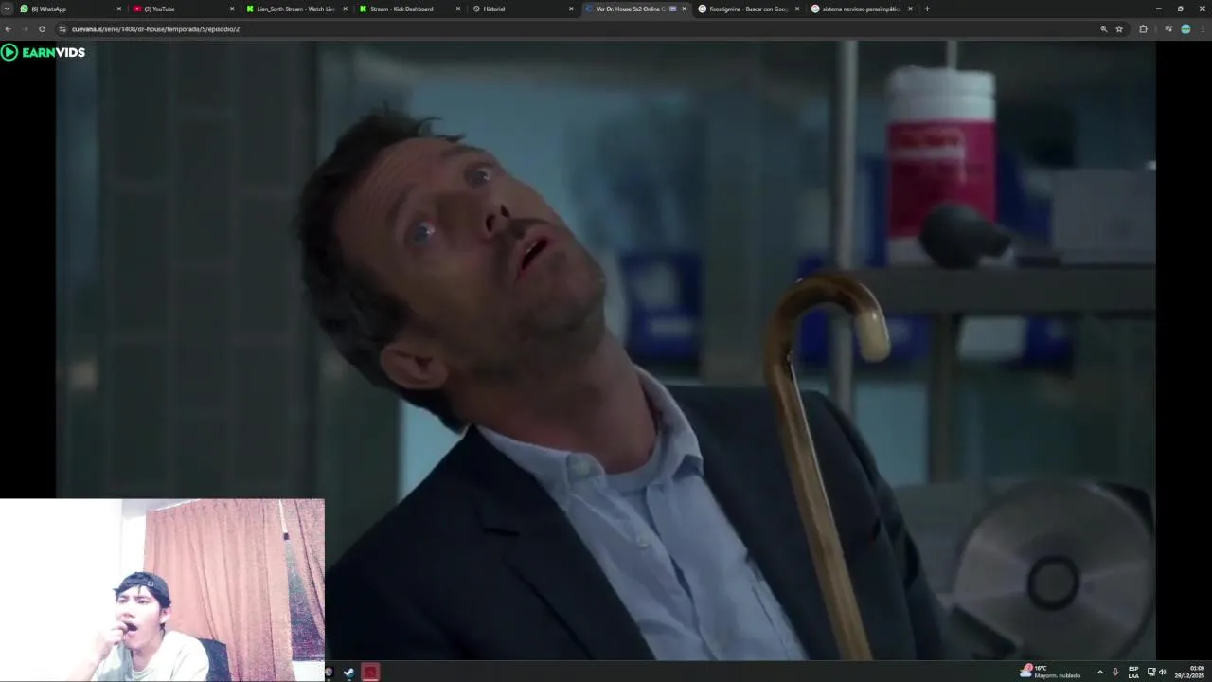The height and width of the screenshot is (682, 1212).
Task: Switch to fisostigmina Google search tab
Action: coord(748,9)
